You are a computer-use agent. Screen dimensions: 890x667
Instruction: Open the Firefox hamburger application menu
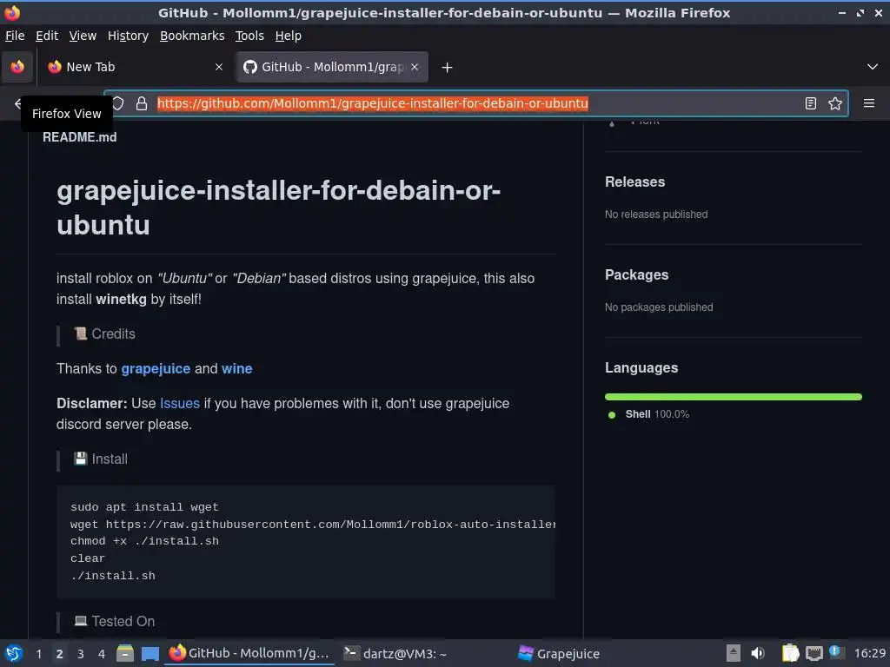pyautogui.click(x=869, y=103)
